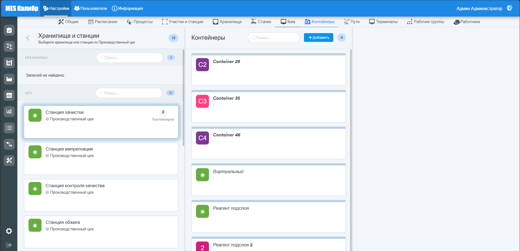The height and width of the screenshot is (251, 520).
Task: Switch to the Терминалы tab
Action: (383, 22)
